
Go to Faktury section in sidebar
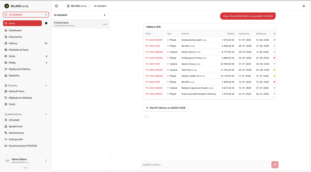click(26, 43)
